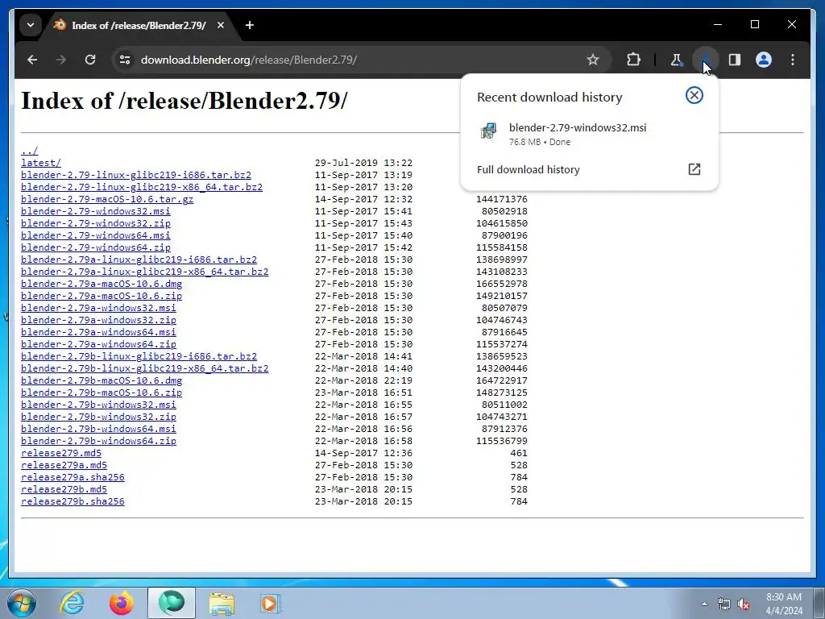Viewport: 825px width, 619px height.
Task: Open the release279b.sha256 checksum file
Action: pos(73,502)
